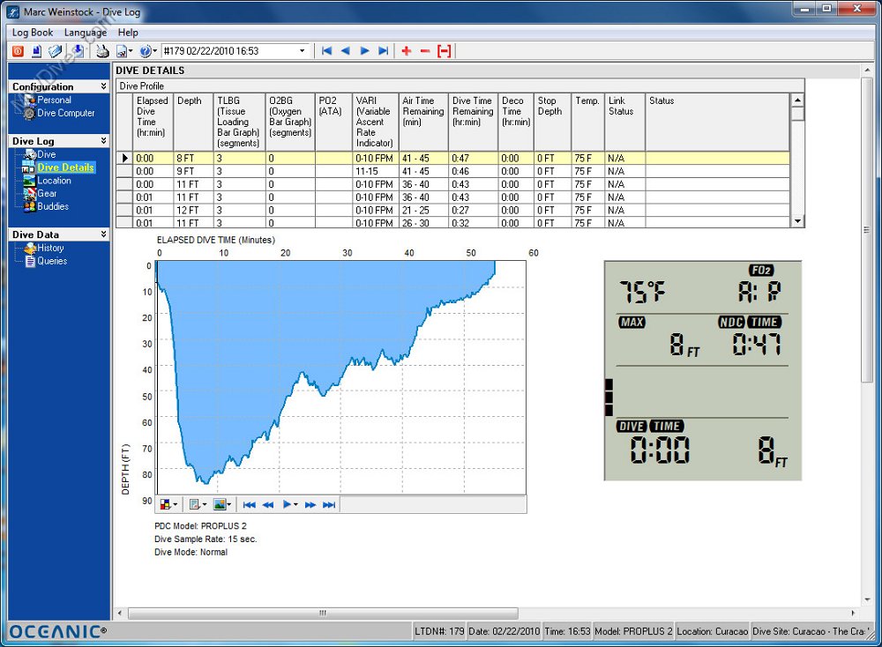Delete dive using the red minus icon

[x=425, y=51]
